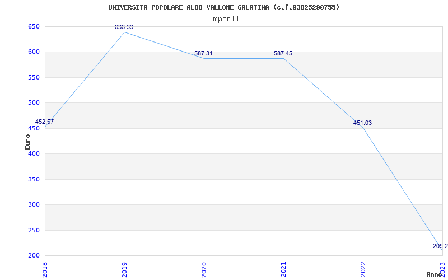Click the 2020 x-axis year label
Image resolution: width=448 pixels, height=280 pixels.
[204, 269]
